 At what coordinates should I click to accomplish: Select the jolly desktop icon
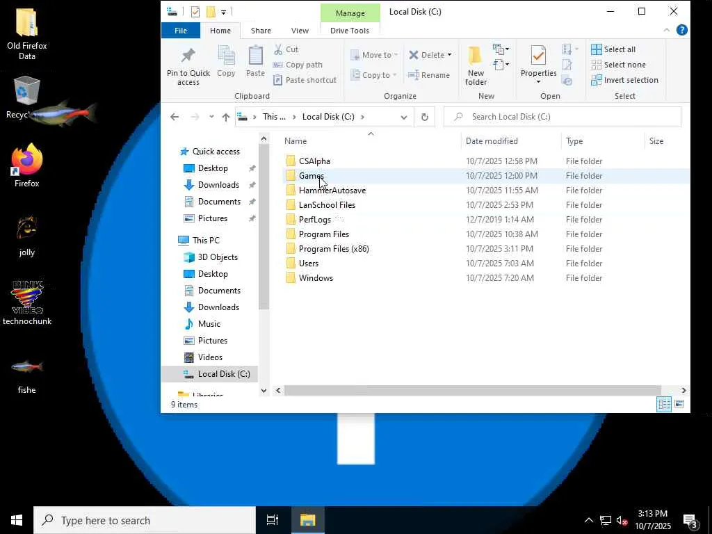coord(27,236)
